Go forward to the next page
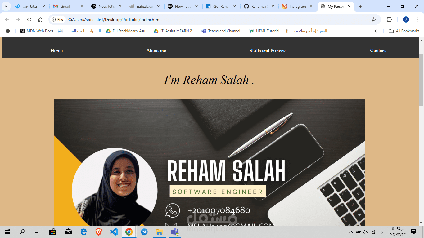Viewport: 424px width, 238px height. pos(18,20)
